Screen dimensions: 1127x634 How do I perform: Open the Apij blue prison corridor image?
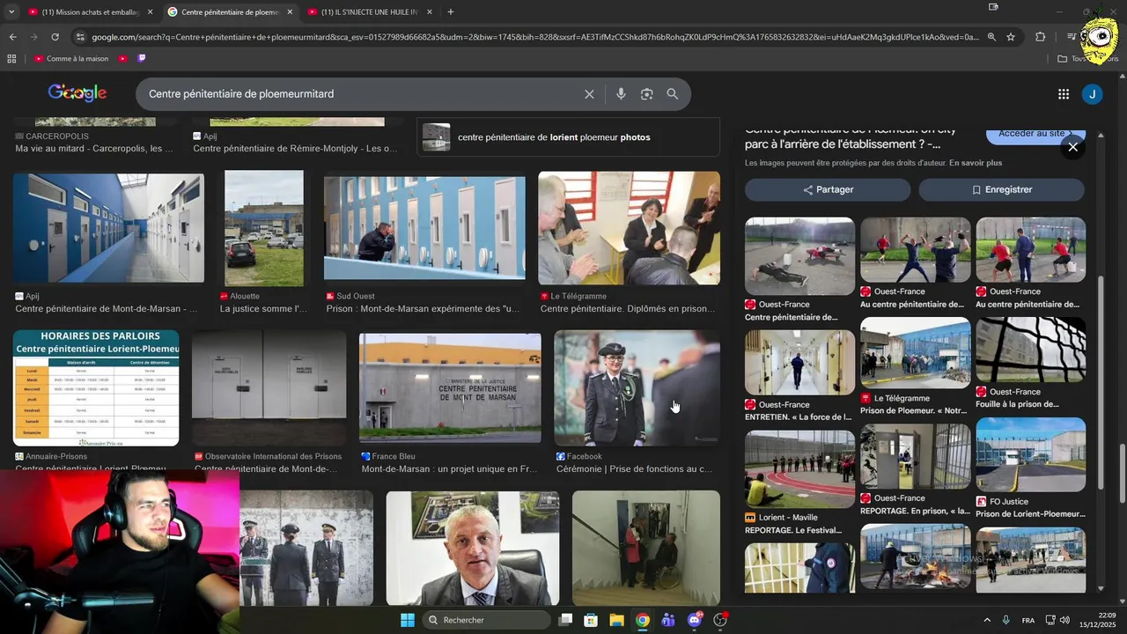tap(108, 229)
